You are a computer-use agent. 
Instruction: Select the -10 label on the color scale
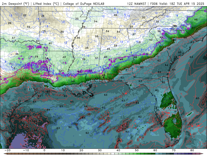(x=26, y=150)
